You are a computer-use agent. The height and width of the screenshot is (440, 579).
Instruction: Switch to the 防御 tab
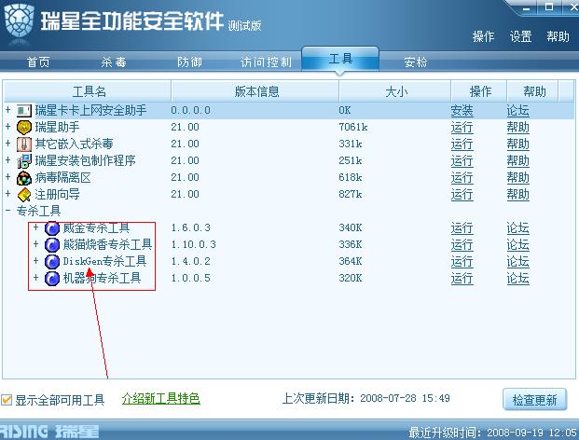click(x=189, y=62)
